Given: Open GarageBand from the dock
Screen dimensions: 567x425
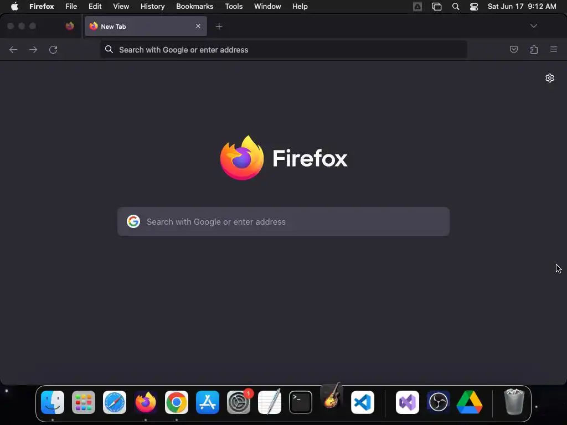Looking at the screenshot, I should [x=332, y=396].
